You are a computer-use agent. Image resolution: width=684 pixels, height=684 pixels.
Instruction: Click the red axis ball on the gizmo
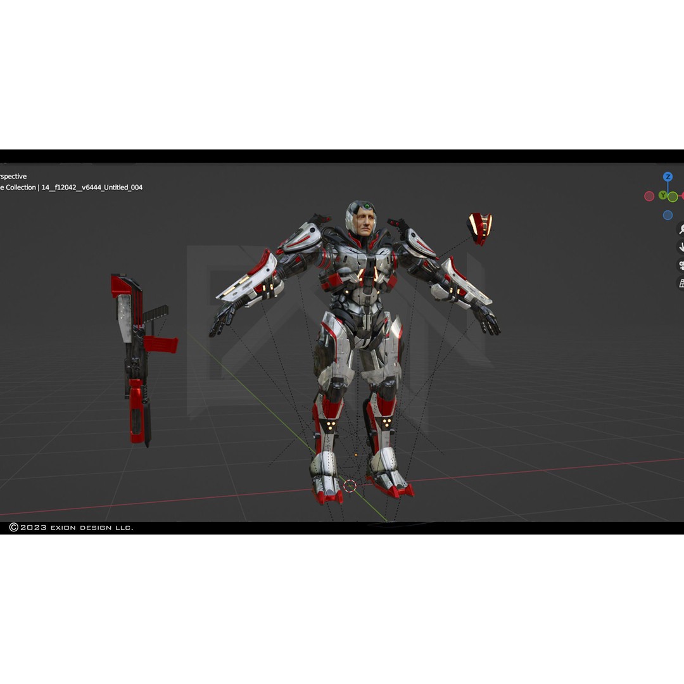[649, 196]
